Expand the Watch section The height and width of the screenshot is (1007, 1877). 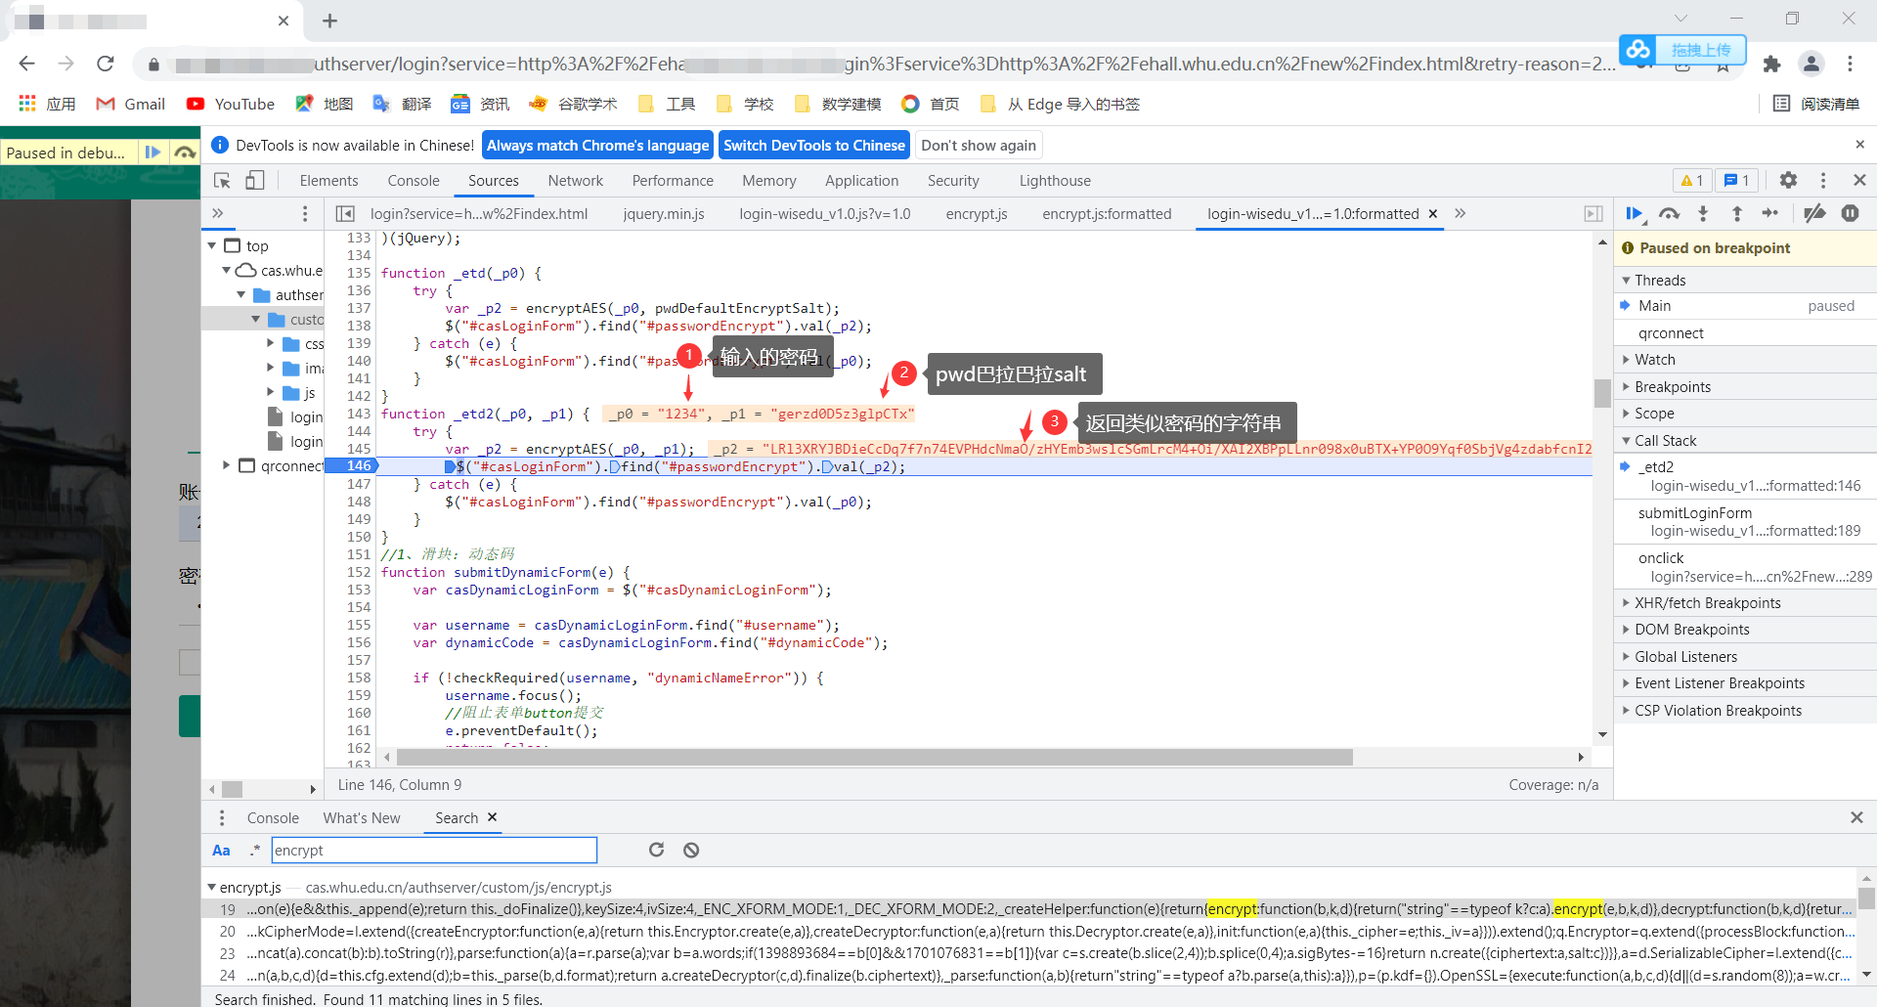(1627, 360)
